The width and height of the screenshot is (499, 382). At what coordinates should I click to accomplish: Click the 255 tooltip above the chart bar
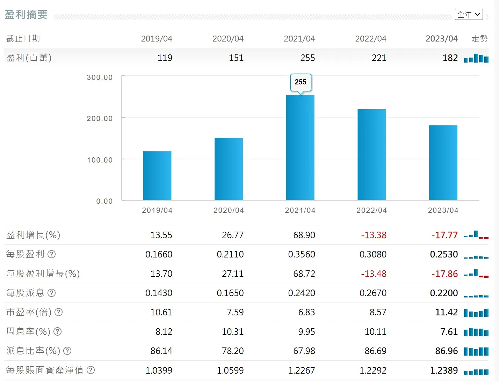pyautogui.click(x=301, y=82)
